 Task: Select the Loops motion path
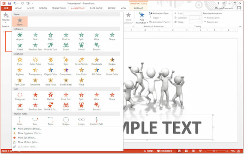[81, 121]
